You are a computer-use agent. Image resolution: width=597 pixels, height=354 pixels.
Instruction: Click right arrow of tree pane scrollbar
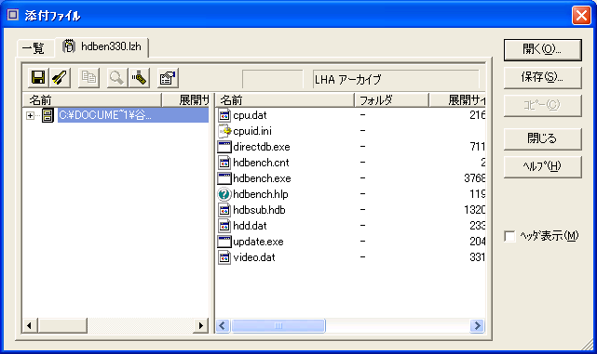200,325
